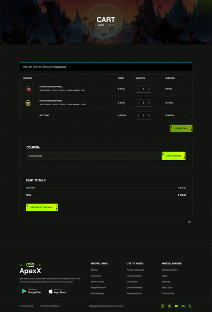212x312 pixels.
Task: Open the Gift Card product name link
Action: (44, 115)
